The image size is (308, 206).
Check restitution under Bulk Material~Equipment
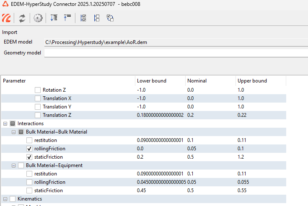[x=29, y=174]
